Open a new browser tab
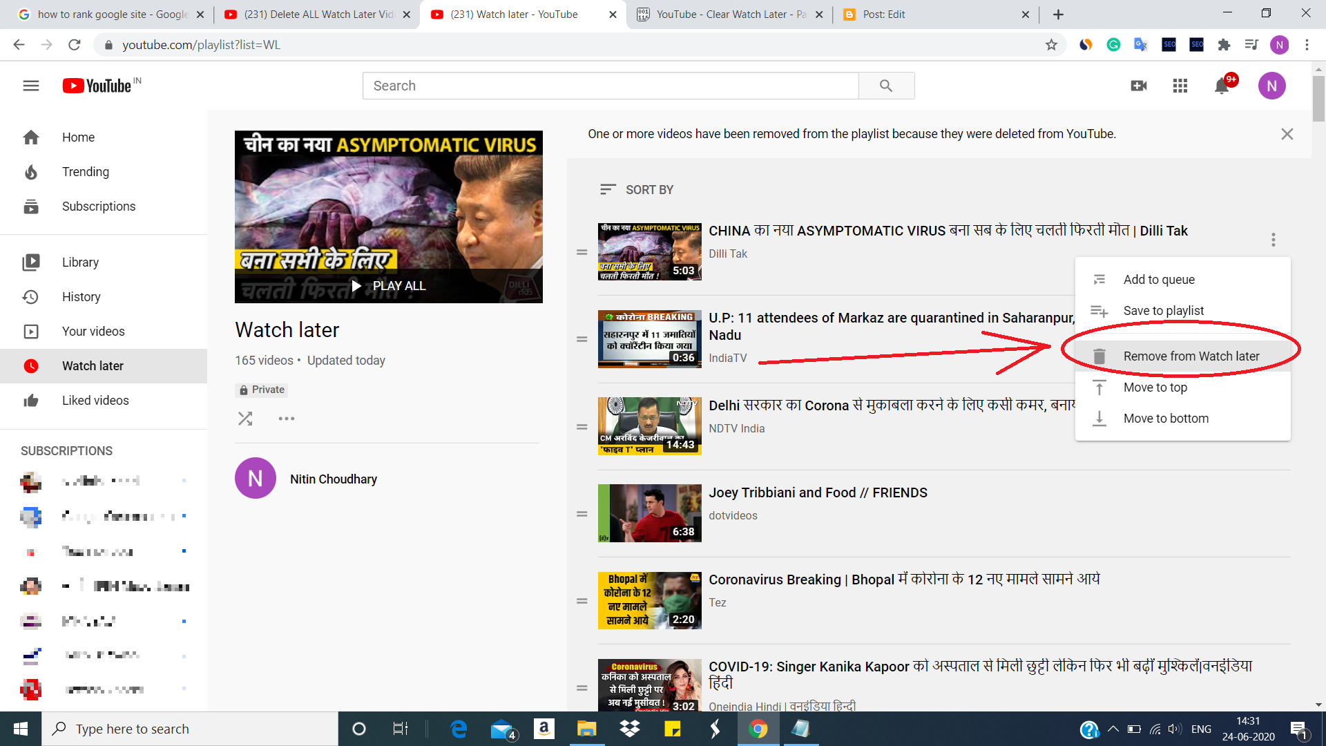 click(x=1059, y=15)
